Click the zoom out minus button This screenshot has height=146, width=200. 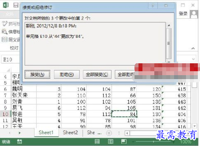pos(133,142)
